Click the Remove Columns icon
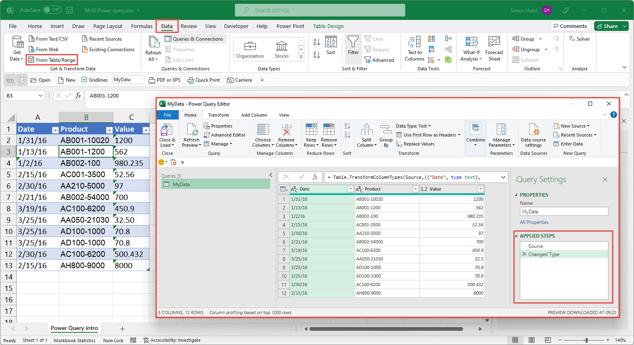The width and height of the screenshot is (634, 345). click(x=286, y=130)
